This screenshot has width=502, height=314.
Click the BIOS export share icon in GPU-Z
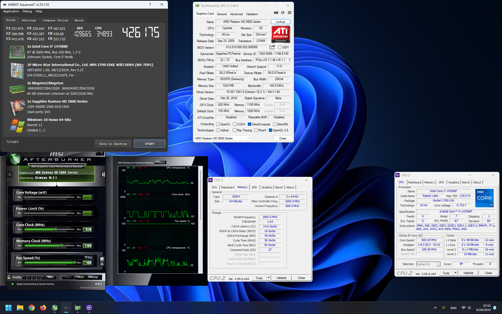coord(272,47)
